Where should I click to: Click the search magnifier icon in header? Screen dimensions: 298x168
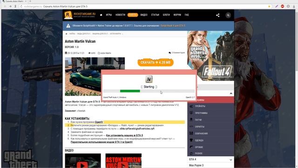228,15
